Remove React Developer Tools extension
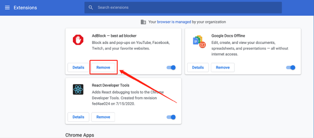 point(103,117)
